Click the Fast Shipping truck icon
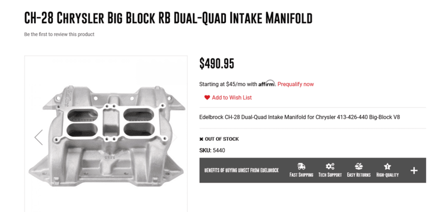 pyautogui.click(x=301, y=166)
